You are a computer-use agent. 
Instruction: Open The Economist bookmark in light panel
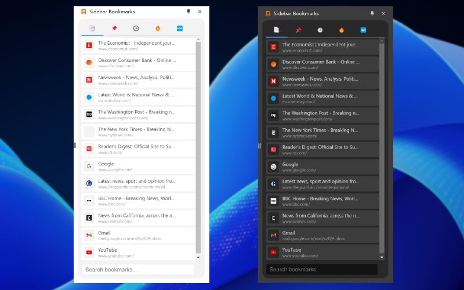click(x=138, y=45)
